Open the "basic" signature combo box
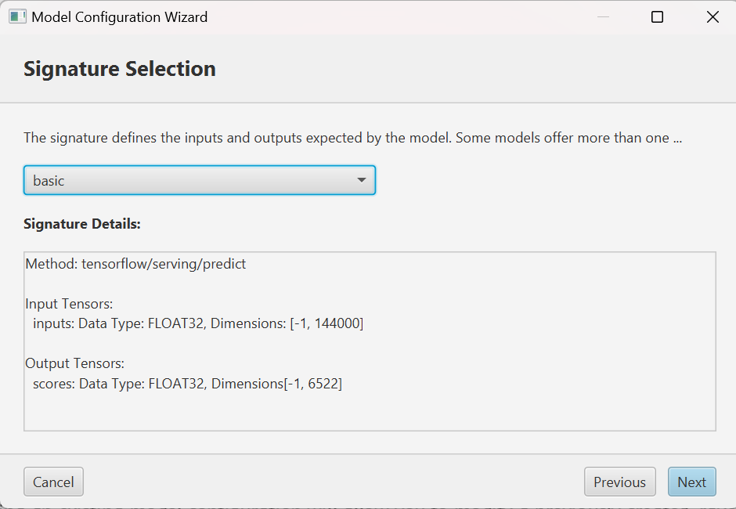The width and height of the screenshot is (736, 509). coord(199,180)
